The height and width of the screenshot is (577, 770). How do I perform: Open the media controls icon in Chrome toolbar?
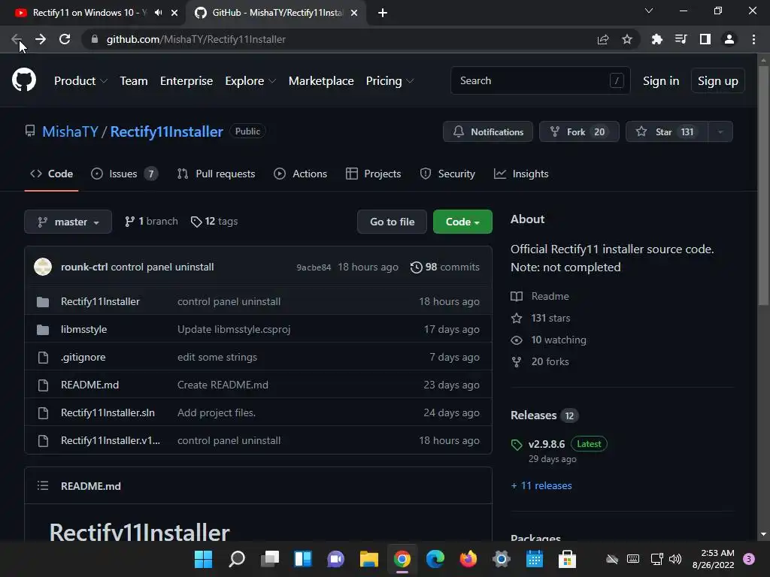point(681,39)
